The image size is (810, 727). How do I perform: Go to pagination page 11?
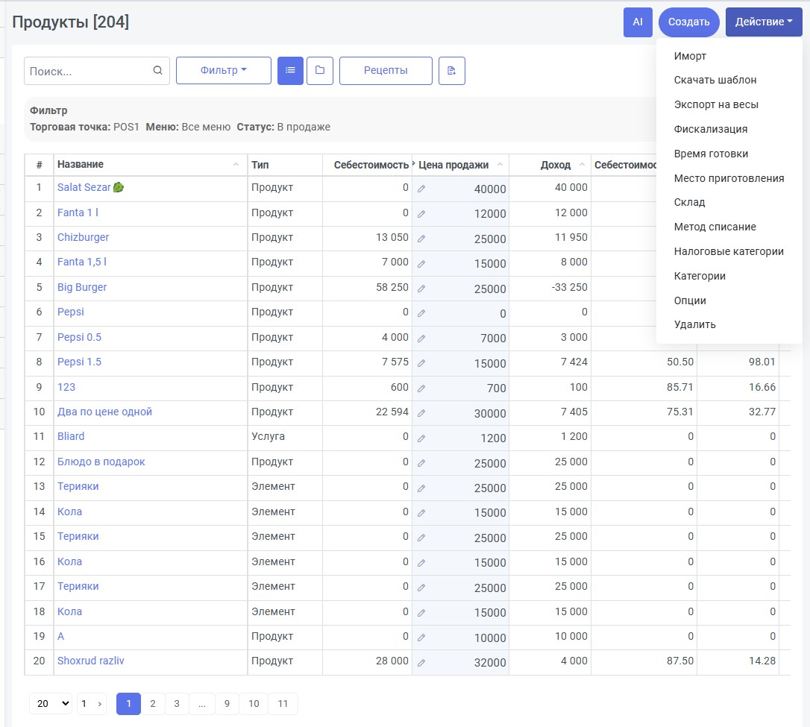(283, 703)
